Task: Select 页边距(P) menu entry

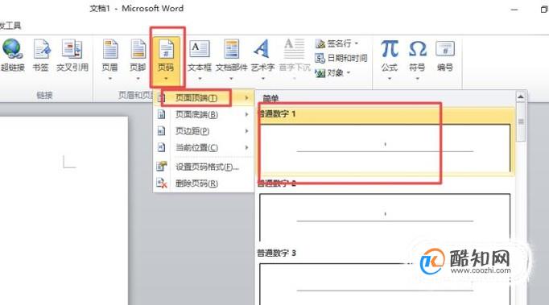Action: [x=204, y=131]
